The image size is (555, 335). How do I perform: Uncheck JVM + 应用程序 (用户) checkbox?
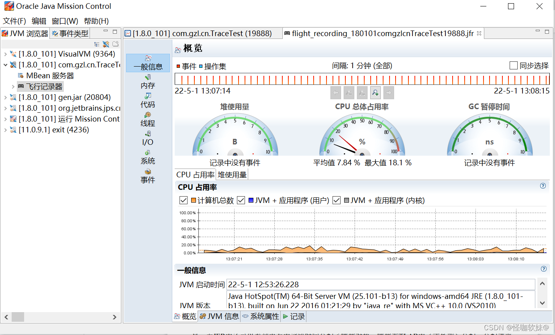coord(241,200)
